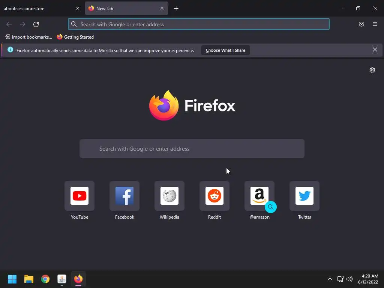Close the about:sessionrestore tab
The height and width of the screenshot is (288, 384).
click(78, 8)
